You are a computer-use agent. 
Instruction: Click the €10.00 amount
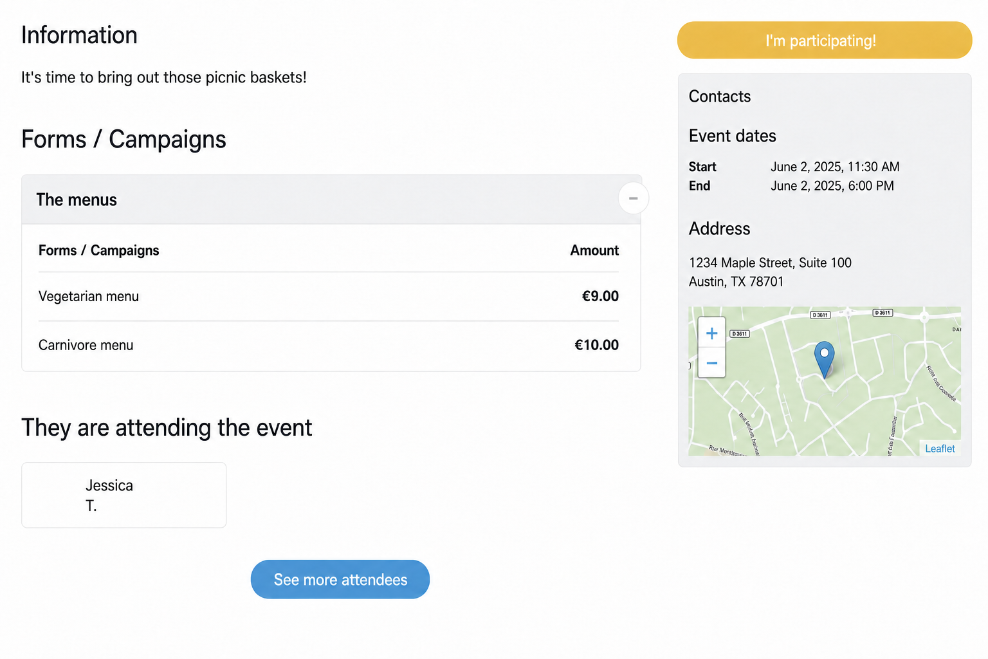[596, 345]
